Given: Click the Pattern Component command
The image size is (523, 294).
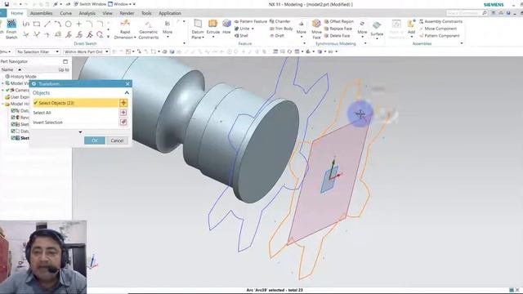Looking at the screenshot, I should tap(440, 36).
